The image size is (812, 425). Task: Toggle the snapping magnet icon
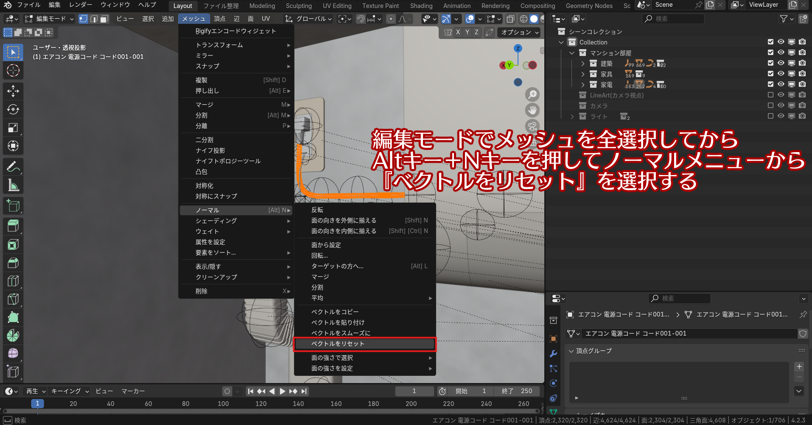tap(361, 19)
